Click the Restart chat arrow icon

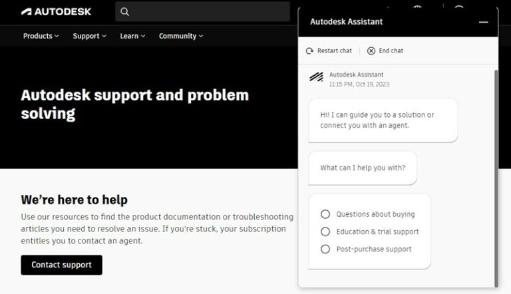(x=309, y=51)
